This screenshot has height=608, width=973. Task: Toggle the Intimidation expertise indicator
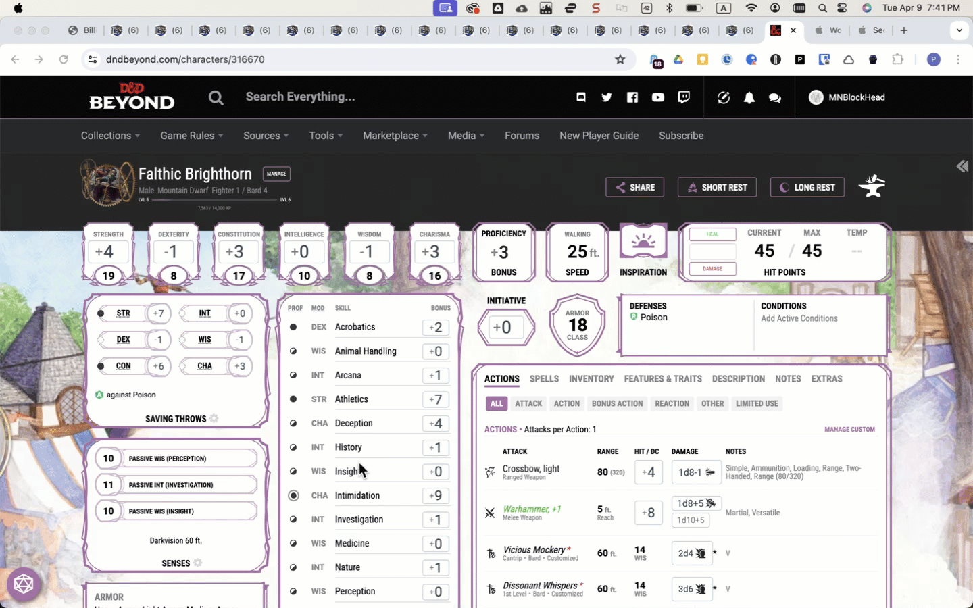point(293,495)
